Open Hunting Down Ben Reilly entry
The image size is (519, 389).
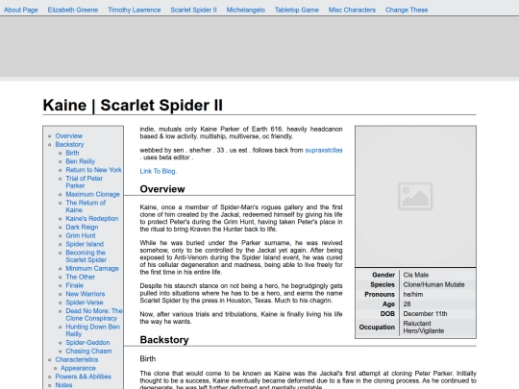[92, 330]
